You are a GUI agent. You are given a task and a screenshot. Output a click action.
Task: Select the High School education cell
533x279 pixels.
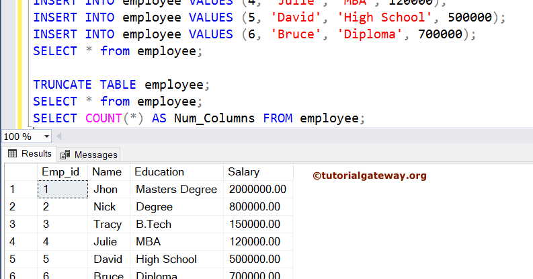[177, 260]
